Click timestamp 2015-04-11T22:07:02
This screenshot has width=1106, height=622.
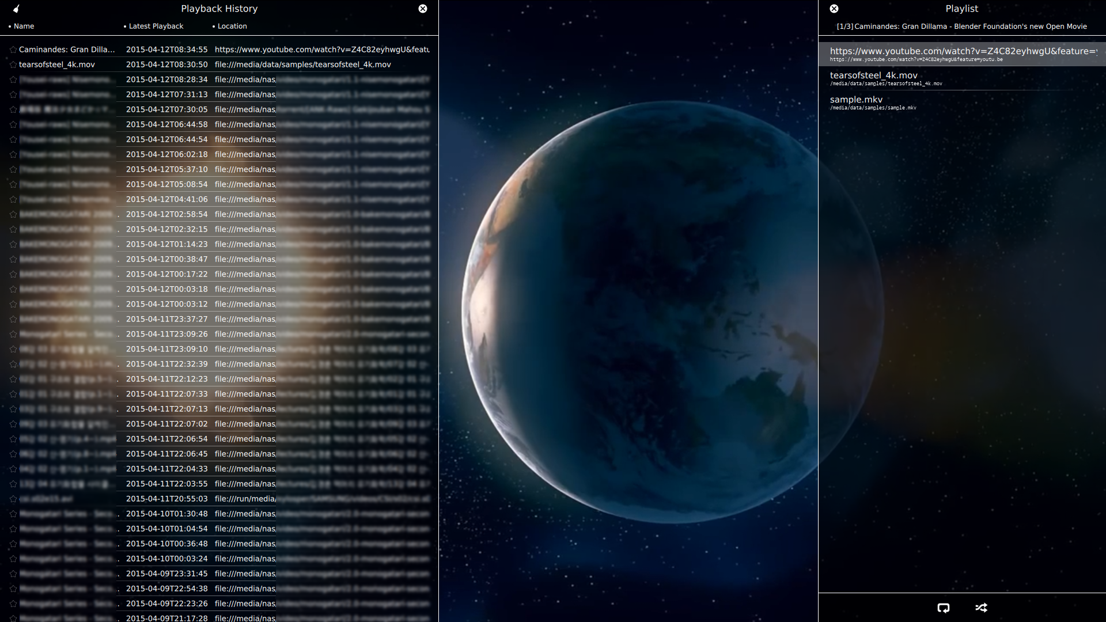[166, 424]
